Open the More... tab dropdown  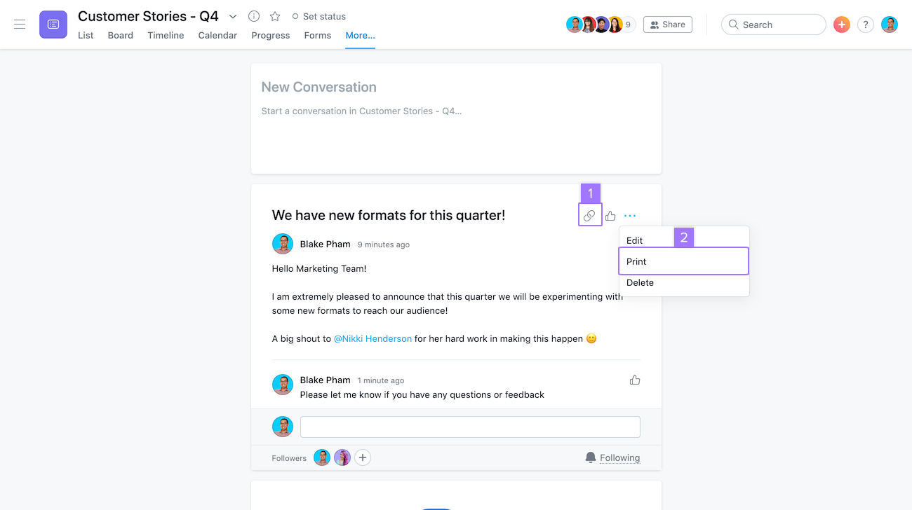pos(360,35)
